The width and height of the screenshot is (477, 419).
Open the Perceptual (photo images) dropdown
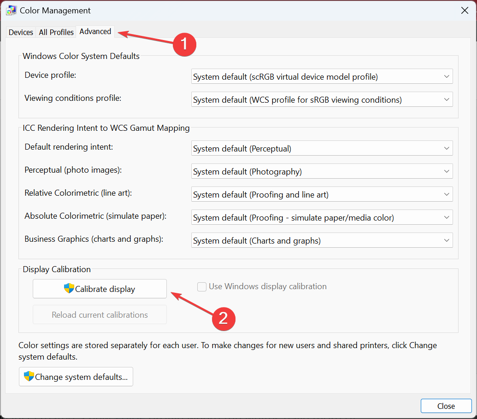click(x=322, y=171)
